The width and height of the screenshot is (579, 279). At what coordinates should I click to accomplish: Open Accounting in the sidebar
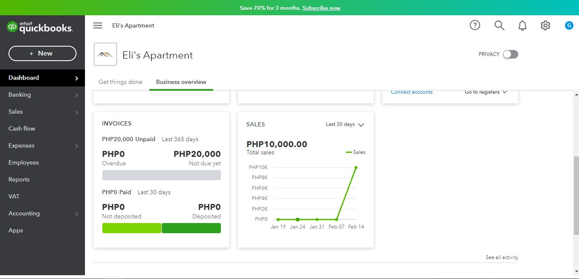pos(42,213)
